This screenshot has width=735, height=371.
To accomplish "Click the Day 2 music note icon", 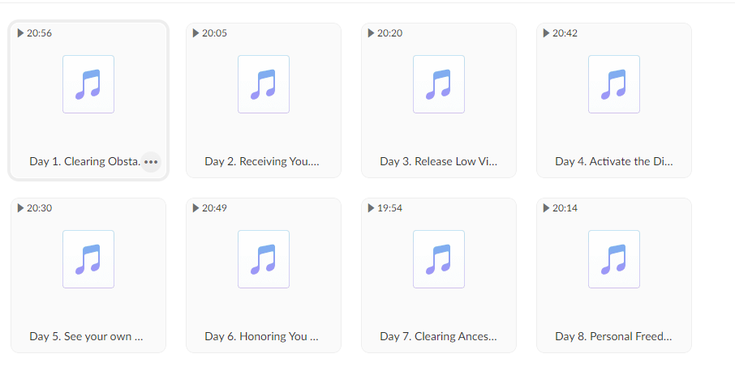I will point(264,84).
